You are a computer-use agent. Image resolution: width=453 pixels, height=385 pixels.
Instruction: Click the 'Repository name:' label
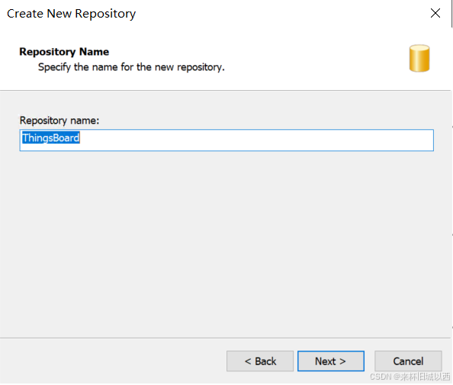point(59,121)
